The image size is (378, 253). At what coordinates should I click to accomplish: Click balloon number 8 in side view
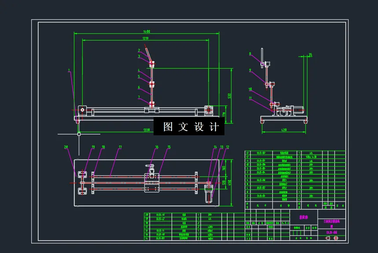tap(250, 54)
